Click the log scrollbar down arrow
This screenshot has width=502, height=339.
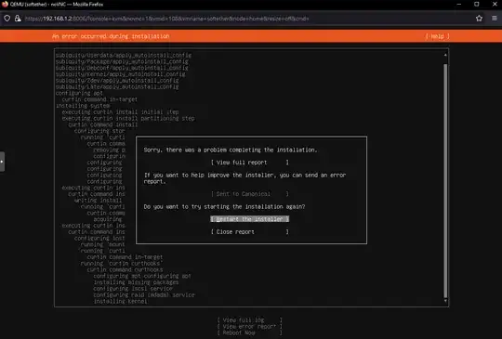click(x=445, y=301)
